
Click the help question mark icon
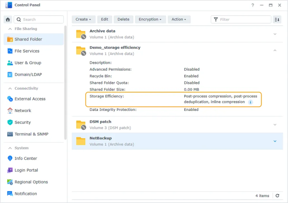click(x=253, y=5)
